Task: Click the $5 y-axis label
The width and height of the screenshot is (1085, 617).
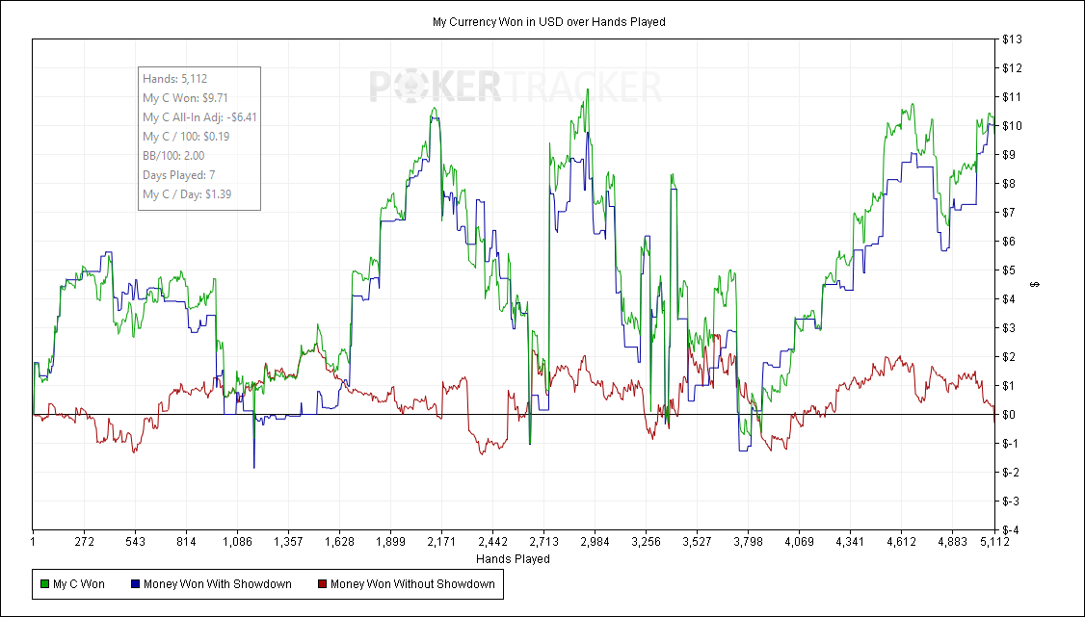Action: (x=1010, y=270)
